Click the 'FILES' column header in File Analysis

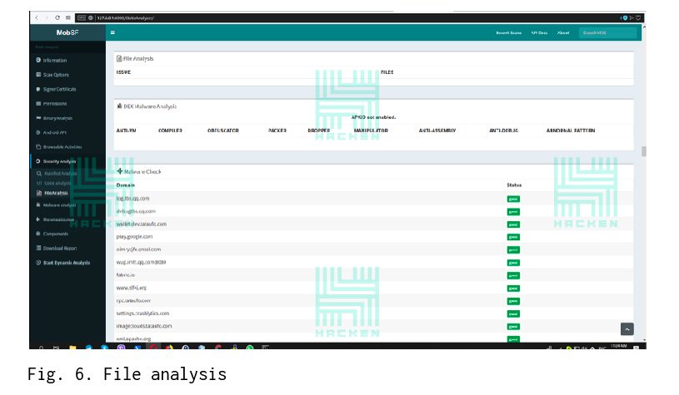(387, 72)
